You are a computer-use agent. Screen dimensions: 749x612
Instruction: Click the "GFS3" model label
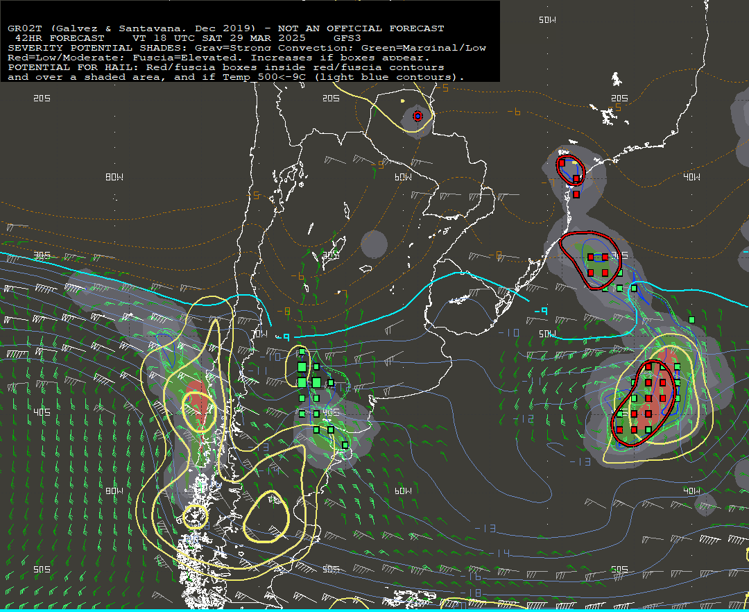347,38
